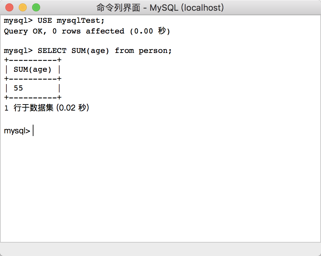Click the top border of the result table
The width and height of the screenshot is (321, 256).
pos(32,60)
